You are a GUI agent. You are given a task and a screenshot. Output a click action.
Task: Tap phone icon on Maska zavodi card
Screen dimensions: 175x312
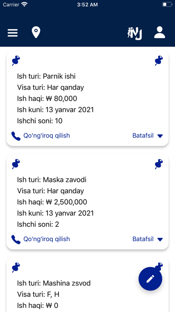16,239
